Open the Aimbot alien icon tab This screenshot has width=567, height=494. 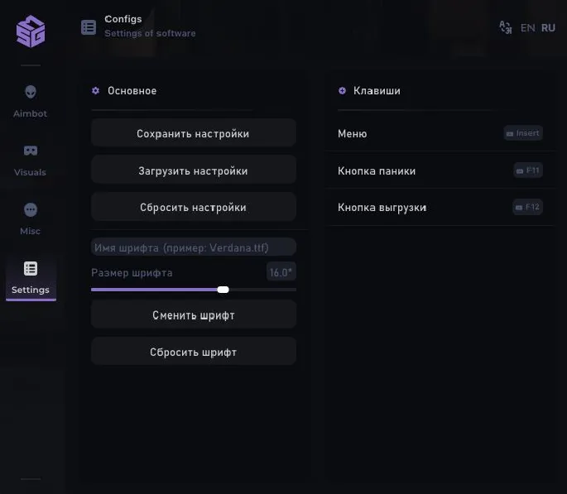(x=31, y=92)
